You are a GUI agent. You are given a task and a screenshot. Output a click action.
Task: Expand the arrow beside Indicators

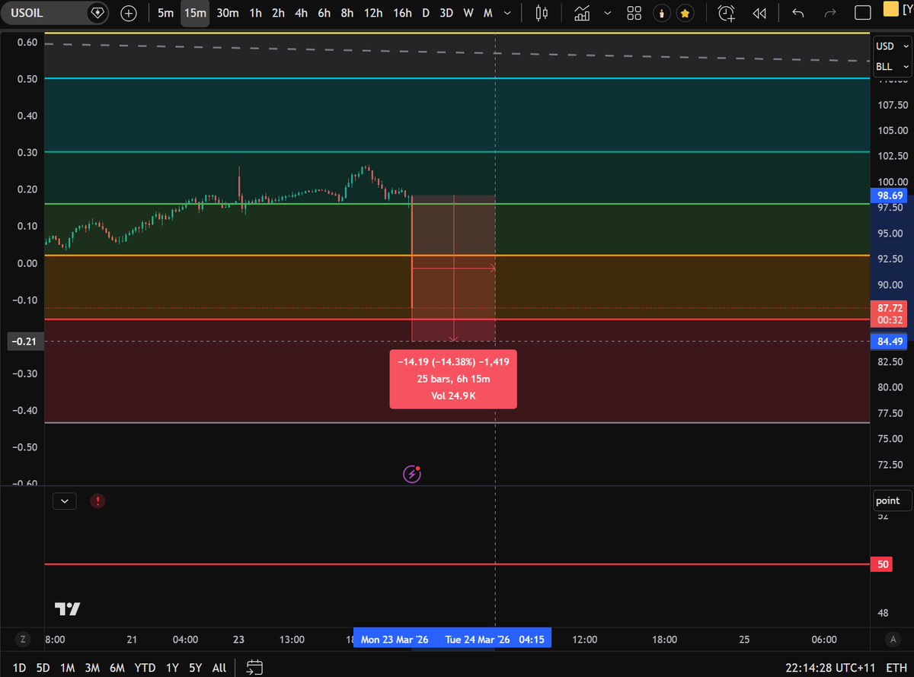(607, 13)
